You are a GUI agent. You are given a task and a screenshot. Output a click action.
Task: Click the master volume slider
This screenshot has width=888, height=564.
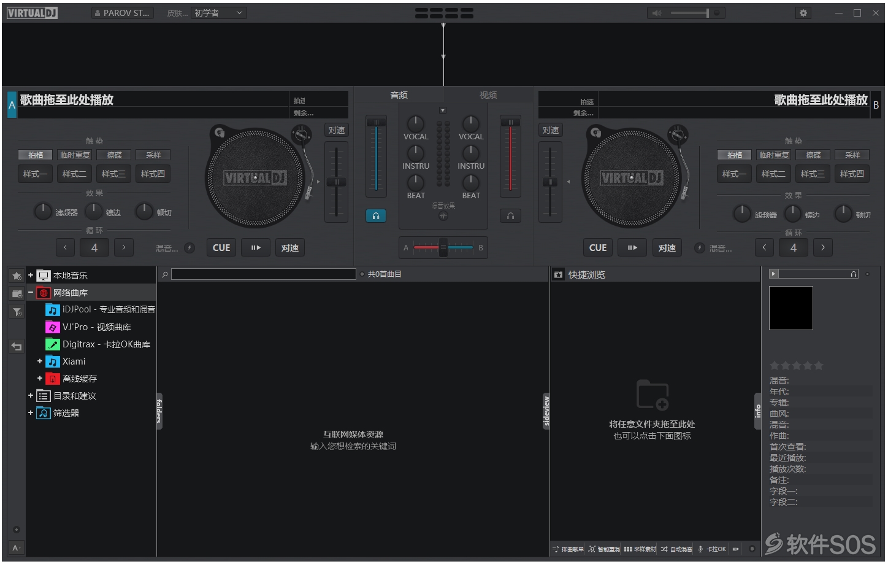pos(690,13)
